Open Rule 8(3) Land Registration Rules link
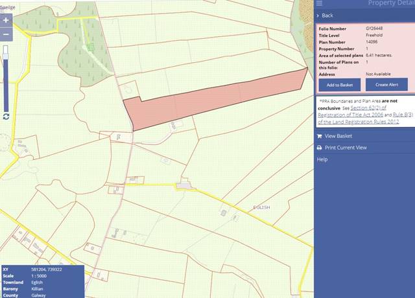415x298 pixels. (365, 118)
